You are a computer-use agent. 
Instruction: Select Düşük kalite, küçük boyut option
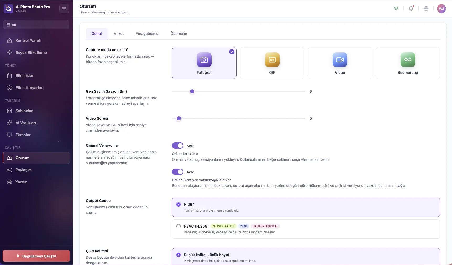point(306,257)
